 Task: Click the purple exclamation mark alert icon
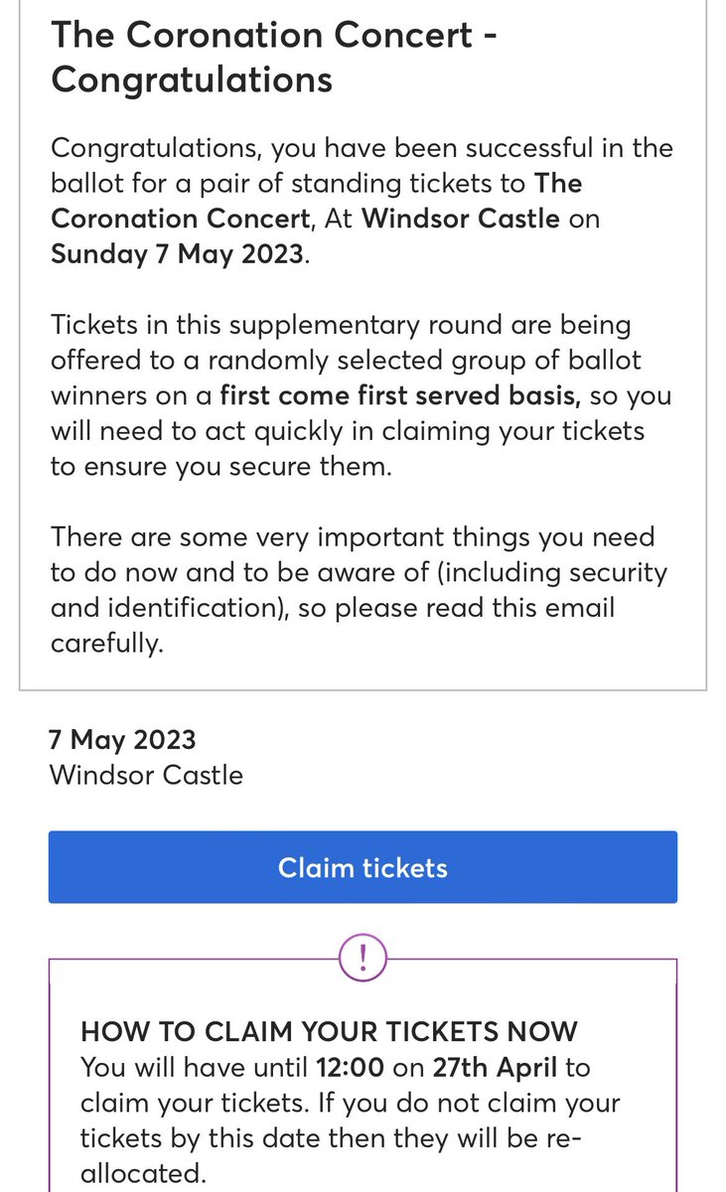pyautogui.click(x=363, y=959)
